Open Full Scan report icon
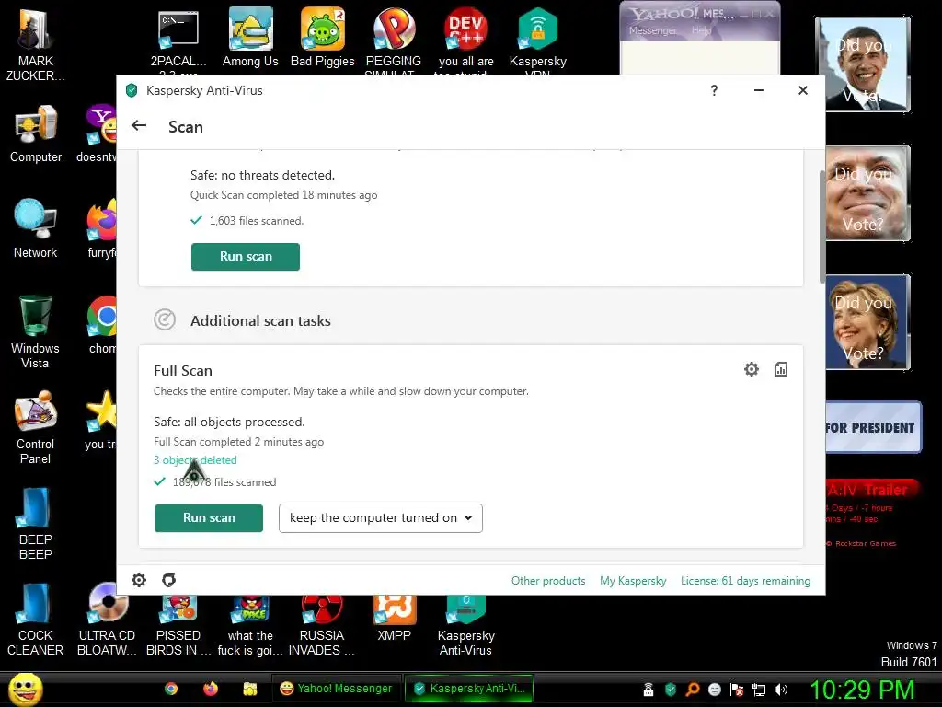This screenshot has height=707, width=942. (x=780, y=369)
